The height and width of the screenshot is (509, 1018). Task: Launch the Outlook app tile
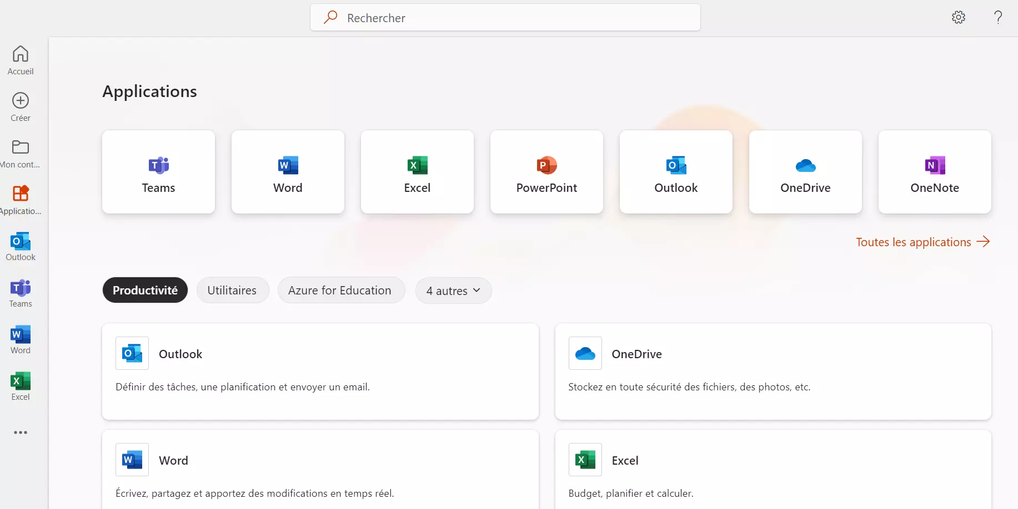click(676, 172)
